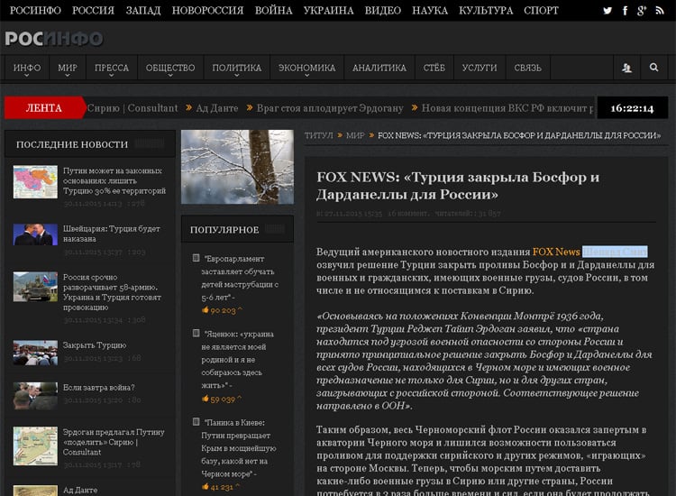Screen dimensions: 676x496
Task: Click the ТИТУЛ breadcrumb link
Action: (318, 135)
